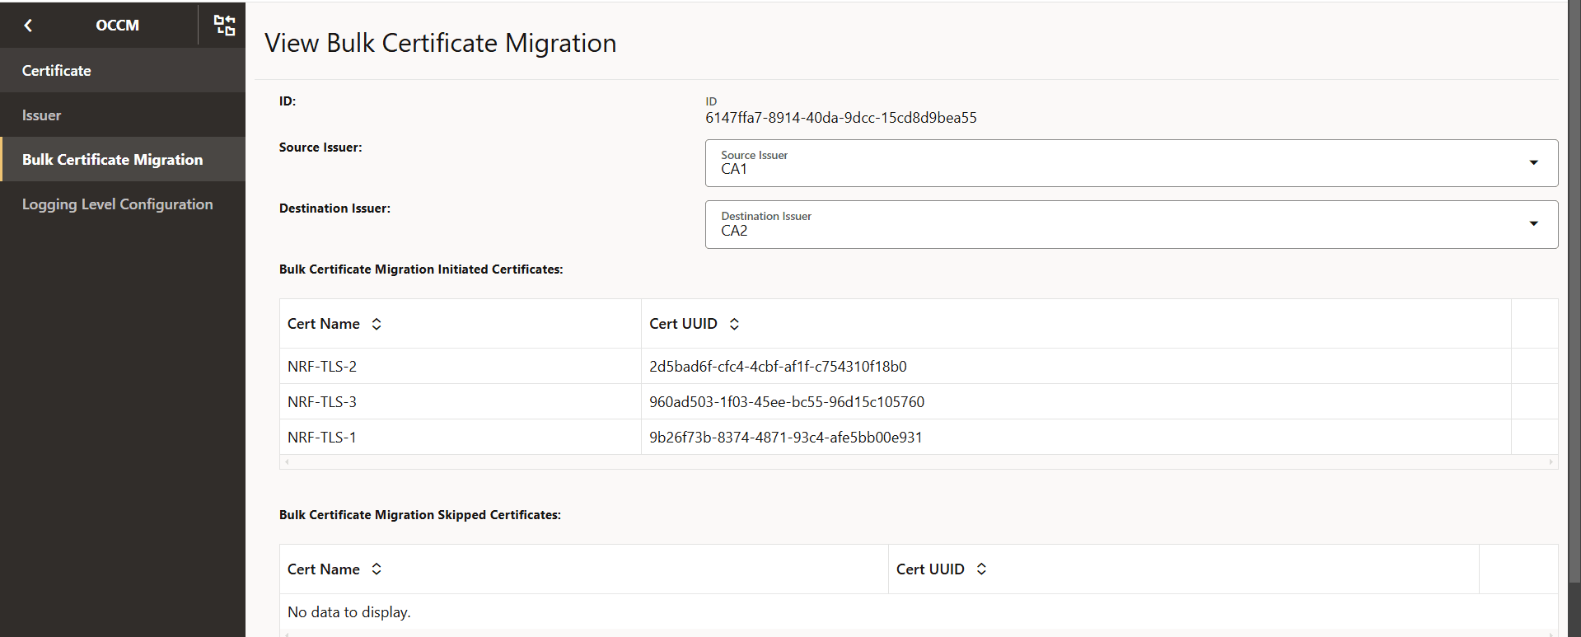Expand the Source Issuer dropdown arrow
Image resolution: width=1581 pixels, height=637 pixels.
[1533, 163]
